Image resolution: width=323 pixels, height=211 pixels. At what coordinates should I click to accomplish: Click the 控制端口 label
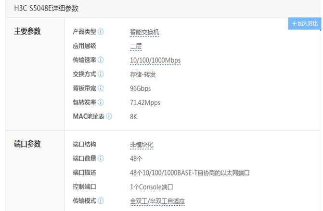coord(84,187)
